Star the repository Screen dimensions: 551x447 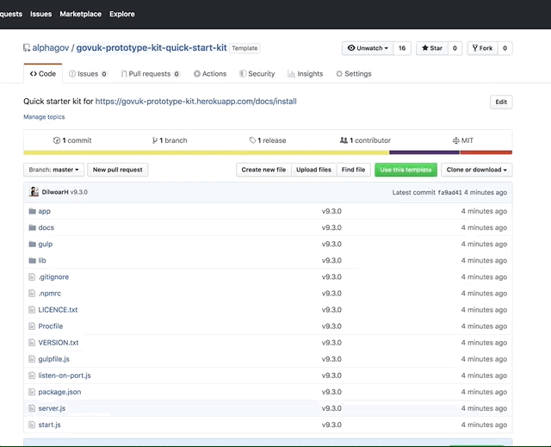click(x=432, y=48)
